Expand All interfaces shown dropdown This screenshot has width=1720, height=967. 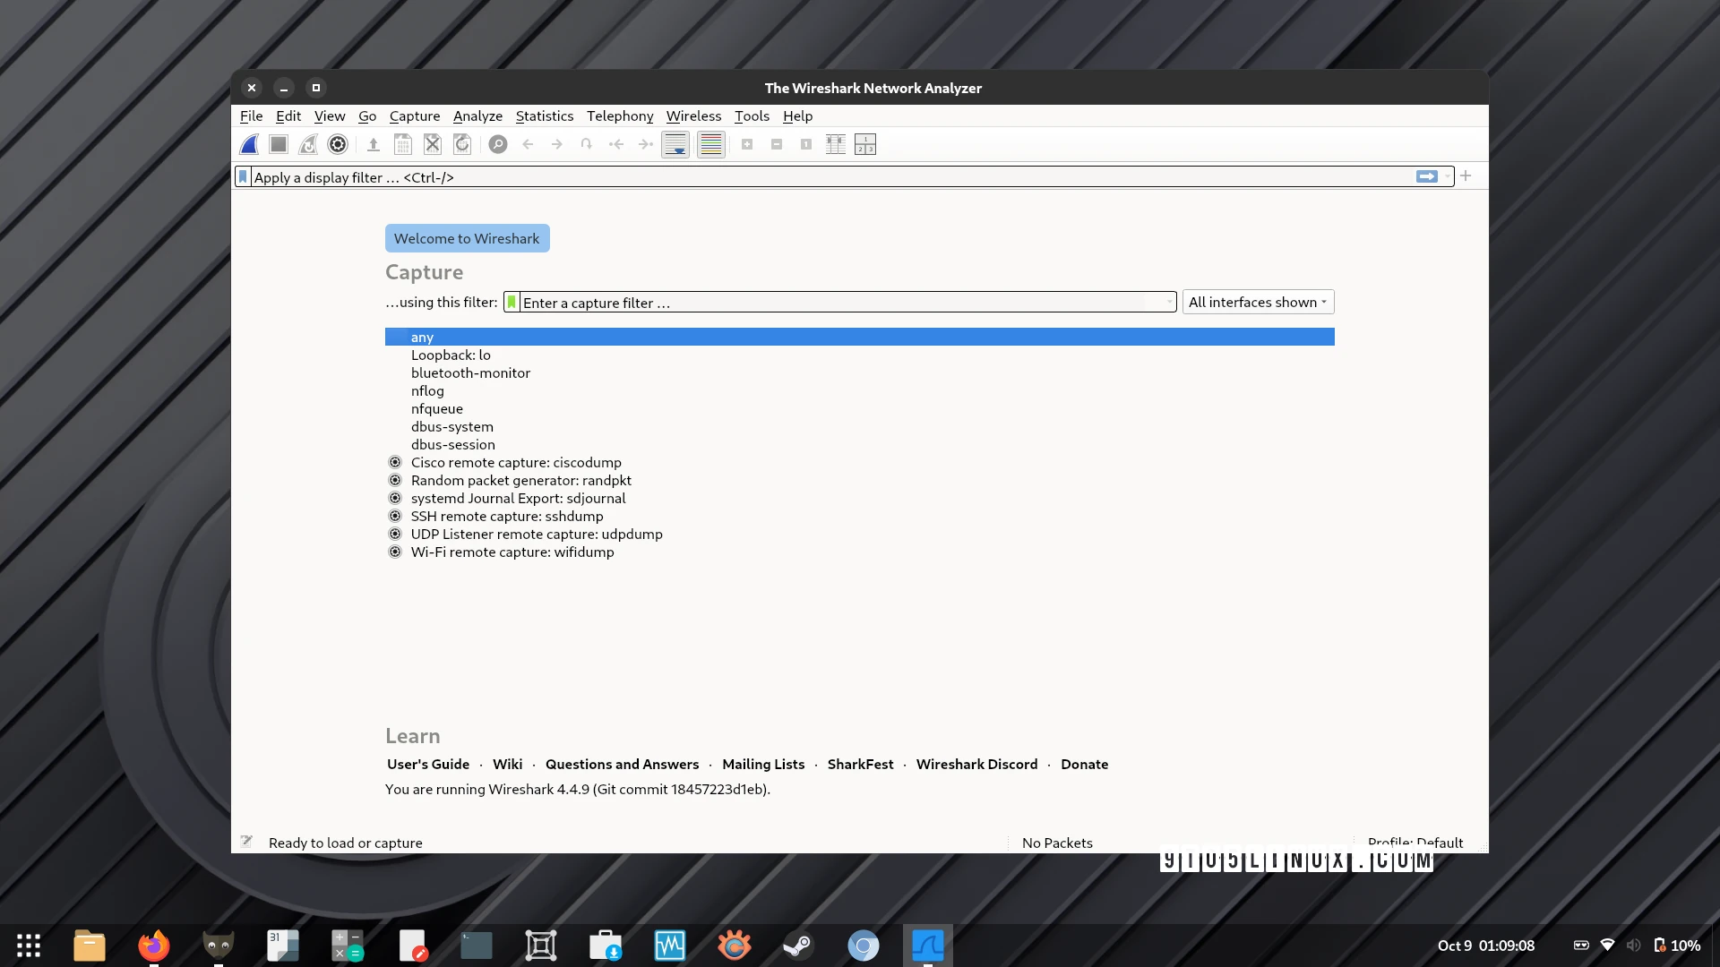1258,303
